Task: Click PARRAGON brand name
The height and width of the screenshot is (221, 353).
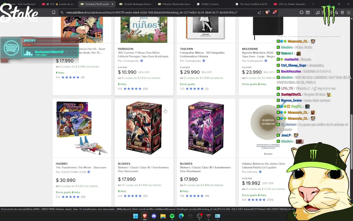Action: click(125, 49)
